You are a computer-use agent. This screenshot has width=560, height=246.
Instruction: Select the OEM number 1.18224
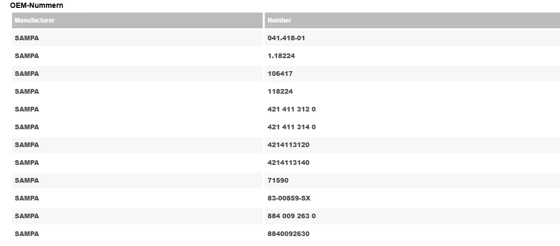click(281, 56)
